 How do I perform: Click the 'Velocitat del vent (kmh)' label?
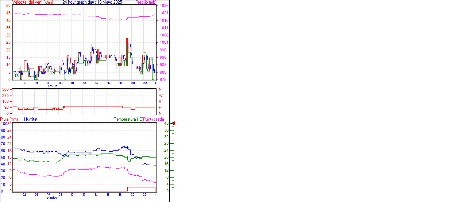point(32,2)
